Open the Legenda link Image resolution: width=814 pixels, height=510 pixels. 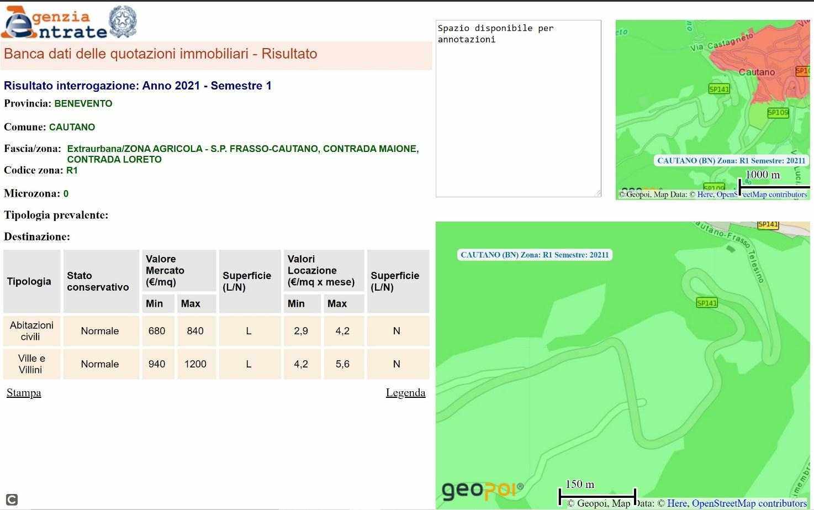(x=405, y=393)
